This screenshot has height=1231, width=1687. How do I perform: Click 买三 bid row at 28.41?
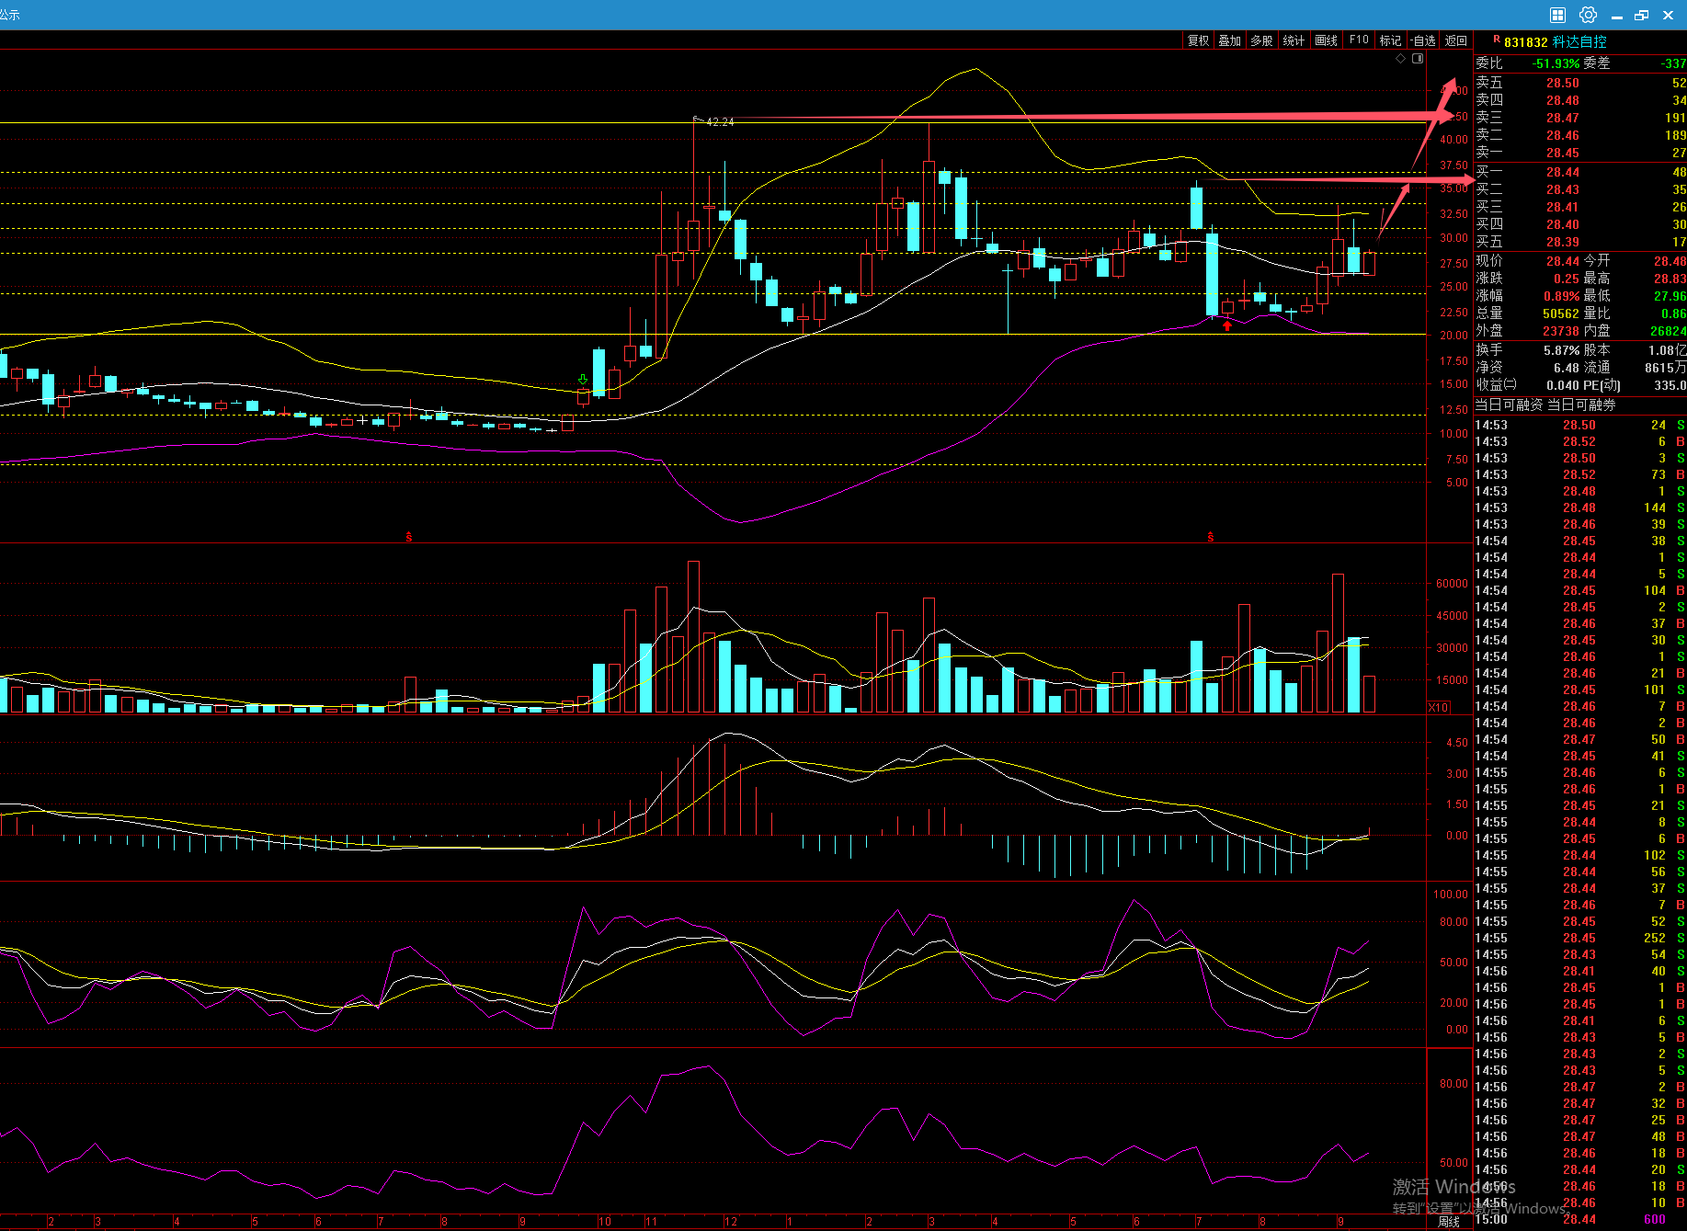(x=1581, y=207)
